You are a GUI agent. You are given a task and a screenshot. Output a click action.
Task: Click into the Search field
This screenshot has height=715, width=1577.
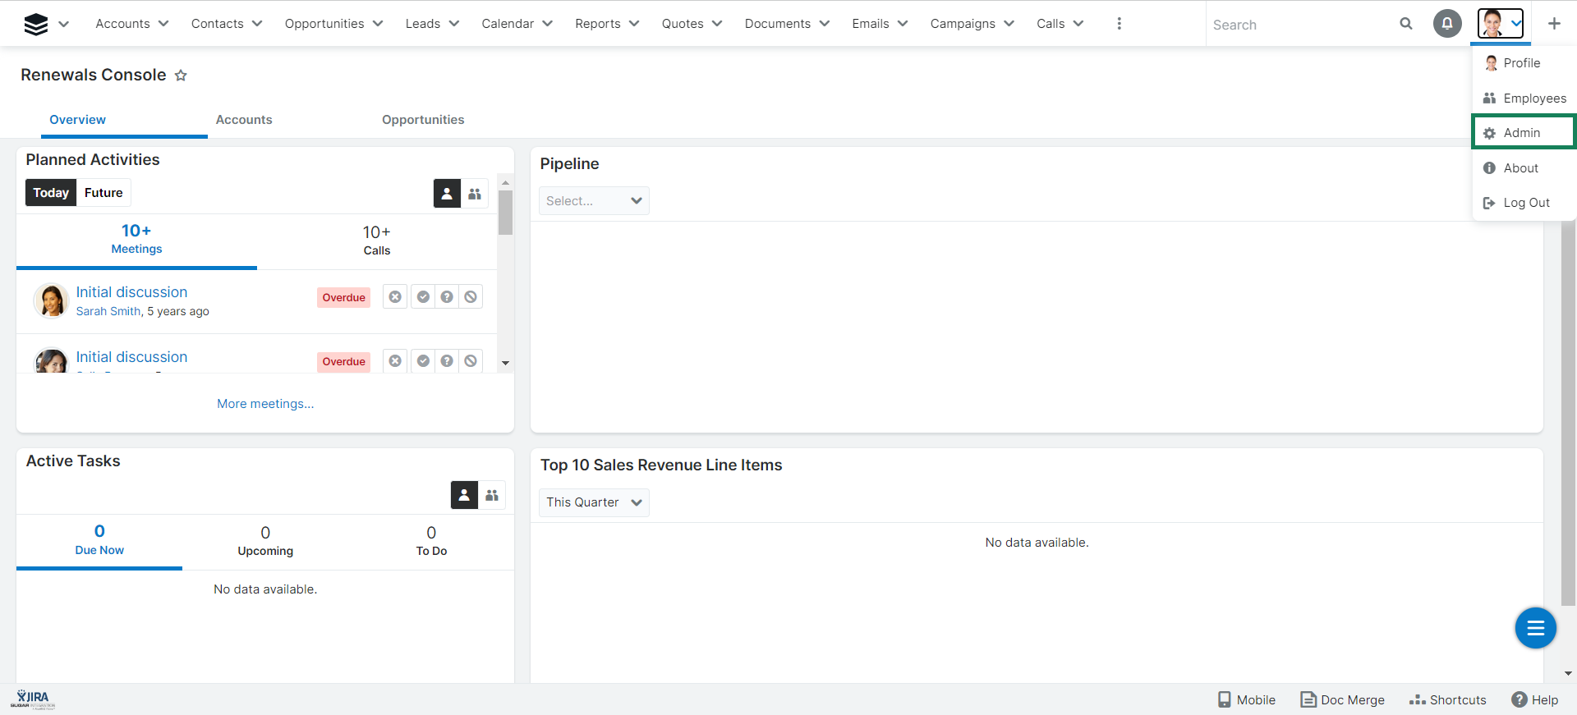click(x=1302, y=25)
